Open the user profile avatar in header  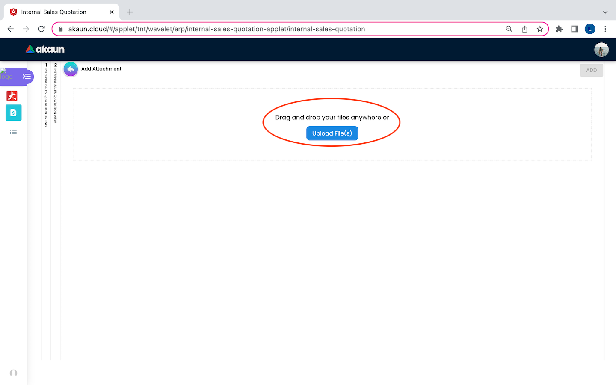(x=601, y=50)
